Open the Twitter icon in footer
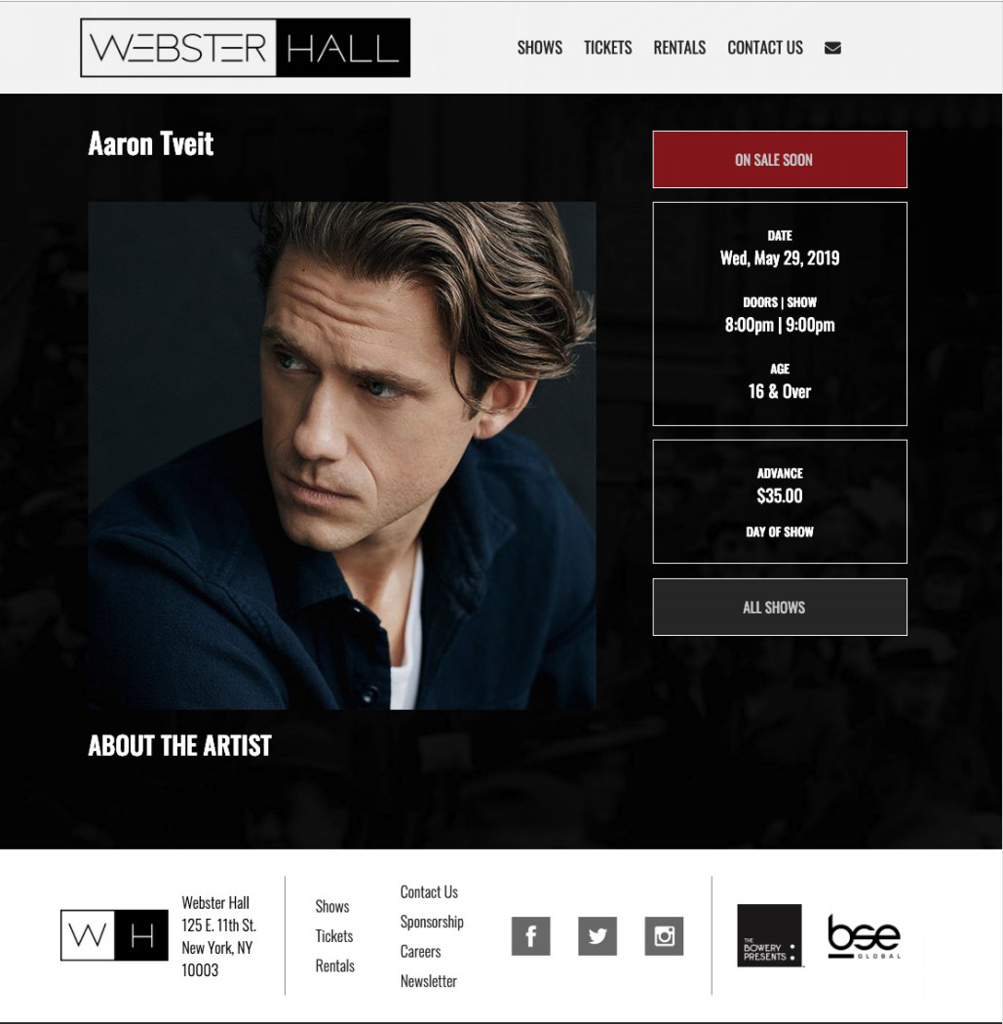The height and width of the screenshot is (1024, 1003). tap(598, 936)
